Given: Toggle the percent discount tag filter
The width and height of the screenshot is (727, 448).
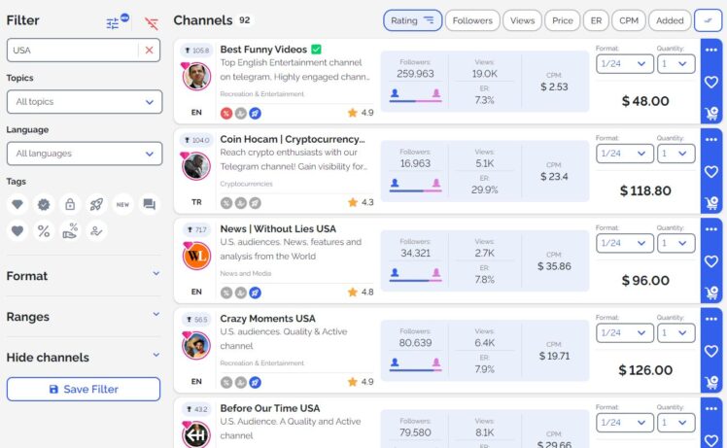Looking at the screenshot, I should click(44, 230).
